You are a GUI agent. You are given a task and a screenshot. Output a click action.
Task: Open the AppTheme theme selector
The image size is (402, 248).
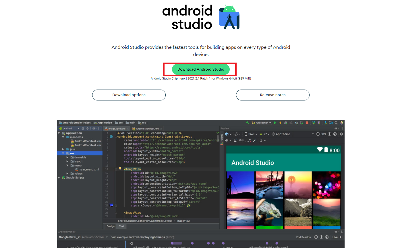(281, 134)
